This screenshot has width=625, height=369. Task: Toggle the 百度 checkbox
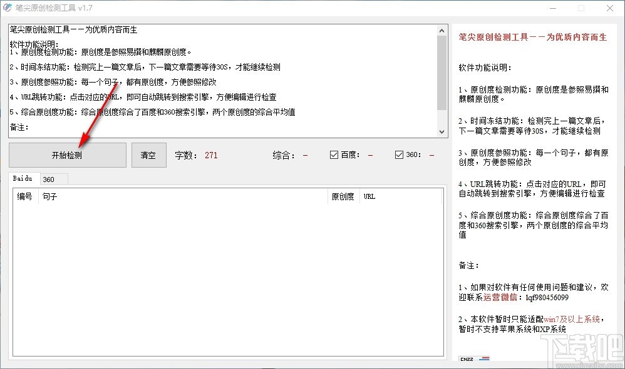(x=334, y=155)
